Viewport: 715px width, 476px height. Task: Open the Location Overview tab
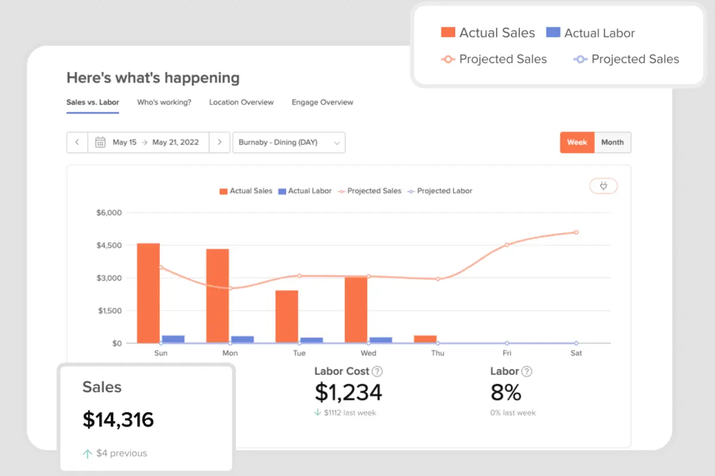[241, 102]
